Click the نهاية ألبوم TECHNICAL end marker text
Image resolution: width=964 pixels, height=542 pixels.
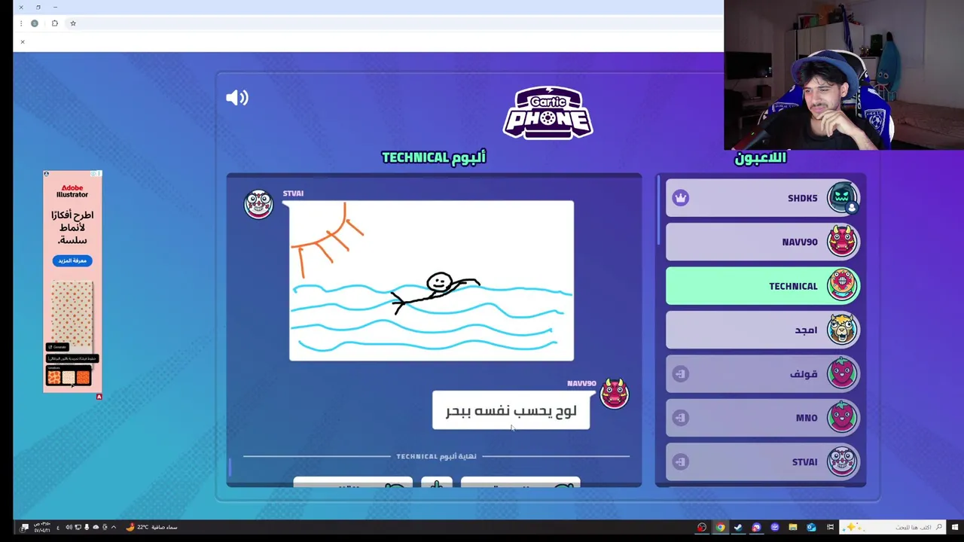[436, 456]
